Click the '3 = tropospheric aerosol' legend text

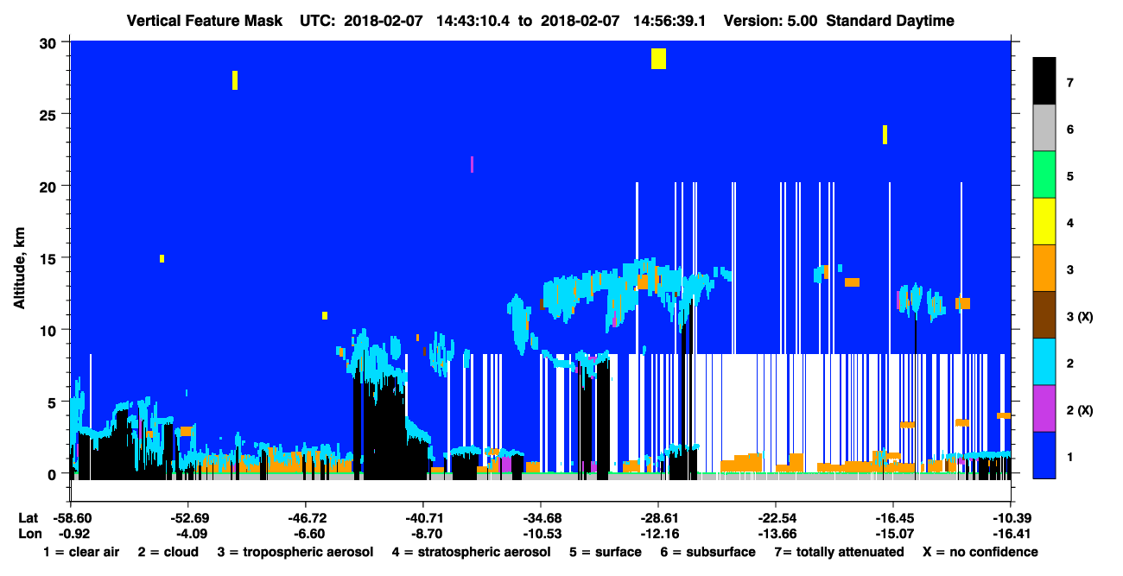pyautogui.click(x=295, y=552)
